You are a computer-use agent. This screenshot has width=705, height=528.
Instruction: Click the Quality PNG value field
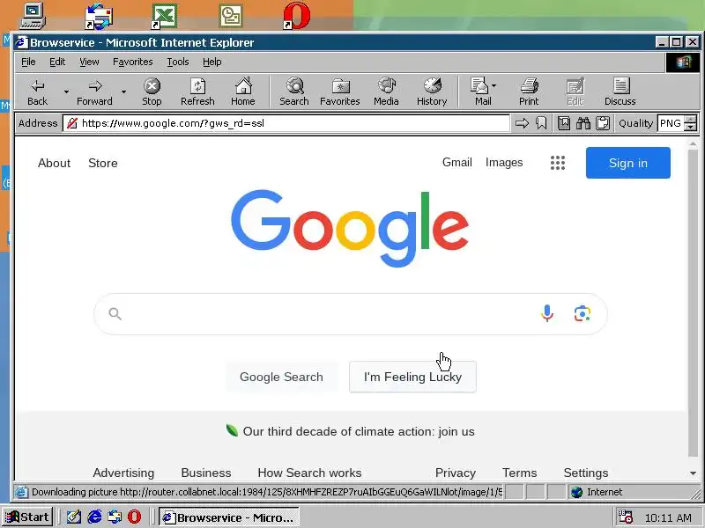coord(672,123)
